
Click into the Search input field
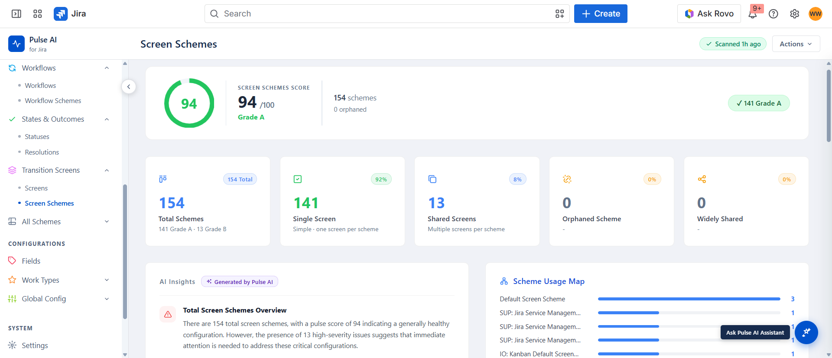click(387, 14)
